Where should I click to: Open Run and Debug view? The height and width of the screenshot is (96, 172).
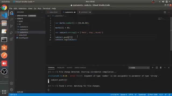(x=11, y=33)
